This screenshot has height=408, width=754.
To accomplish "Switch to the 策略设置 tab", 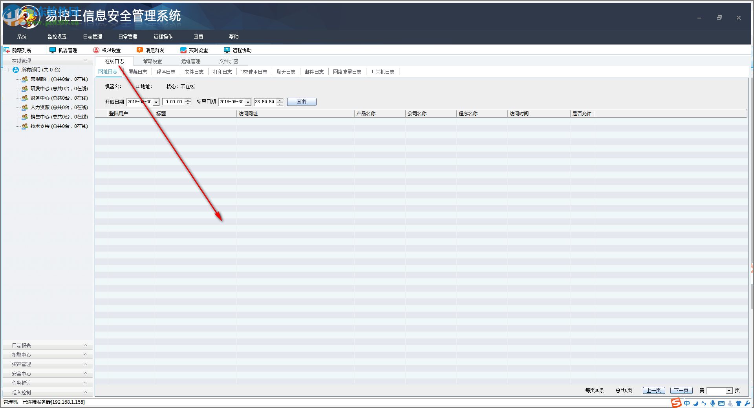I will click(x=152, y=61).
